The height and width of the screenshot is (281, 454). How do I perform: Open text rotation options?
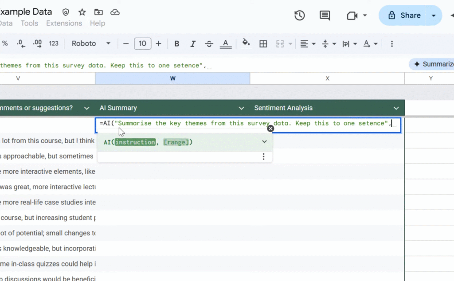(x=370, y=44)
